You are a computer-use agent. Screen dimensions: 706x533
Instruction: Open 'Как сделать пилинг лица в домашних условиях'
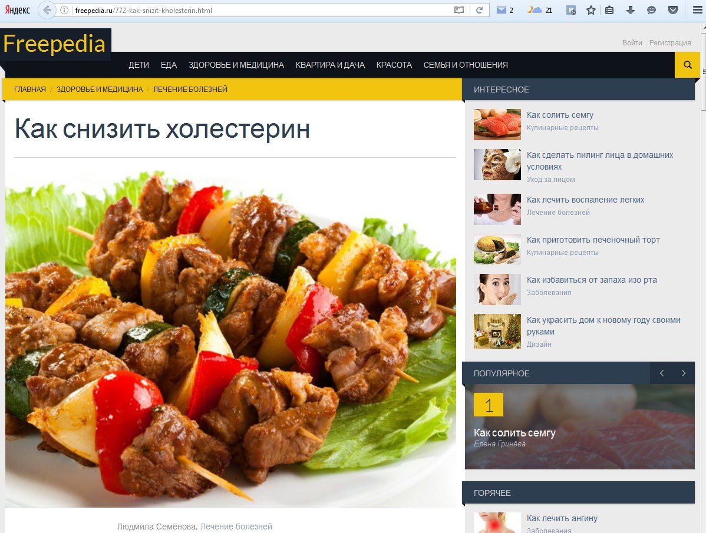[x=600, y=161]
